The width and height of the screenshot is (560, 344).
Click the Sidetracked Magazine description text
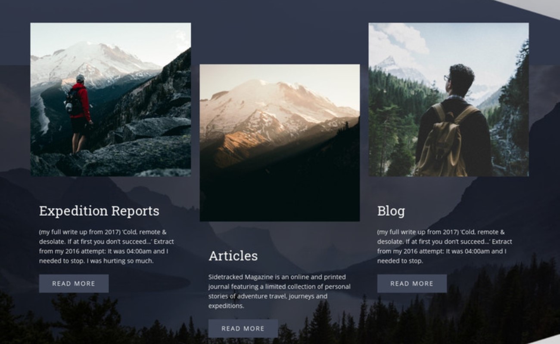click(x=279, y=292)
